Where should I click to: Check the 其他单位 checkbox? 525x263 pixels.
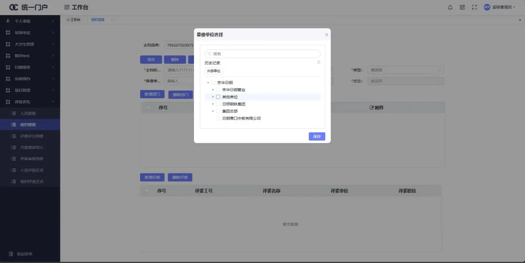point(218,97)
